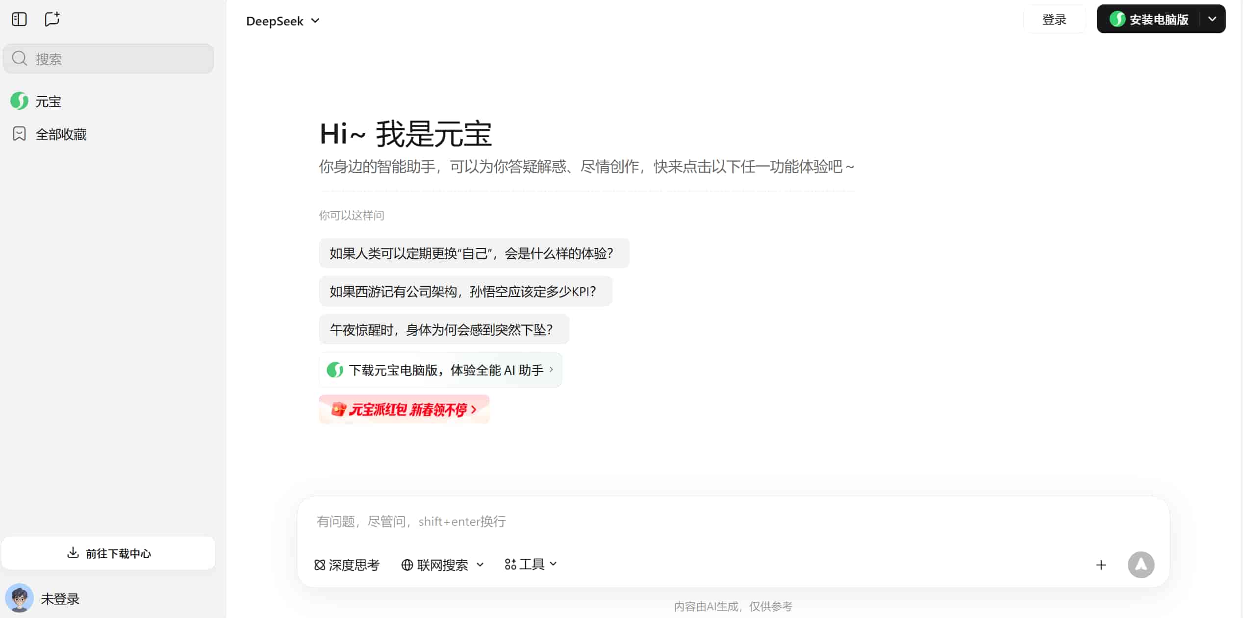Focus the 有问题，尽管问 message input
1243x618 pixels.
tap(686, 521)
